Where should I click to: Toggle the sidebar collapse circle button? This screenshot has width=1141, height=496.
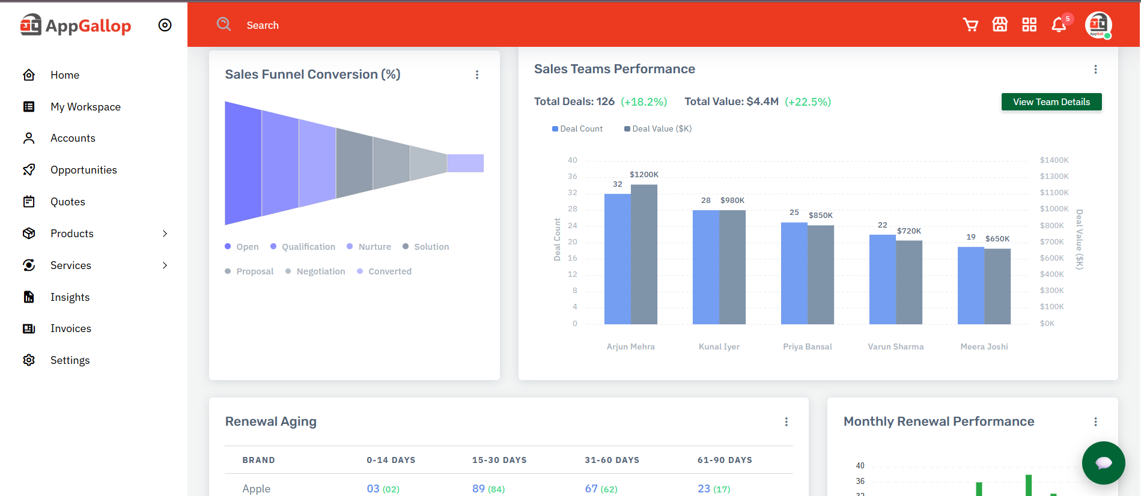165,25
